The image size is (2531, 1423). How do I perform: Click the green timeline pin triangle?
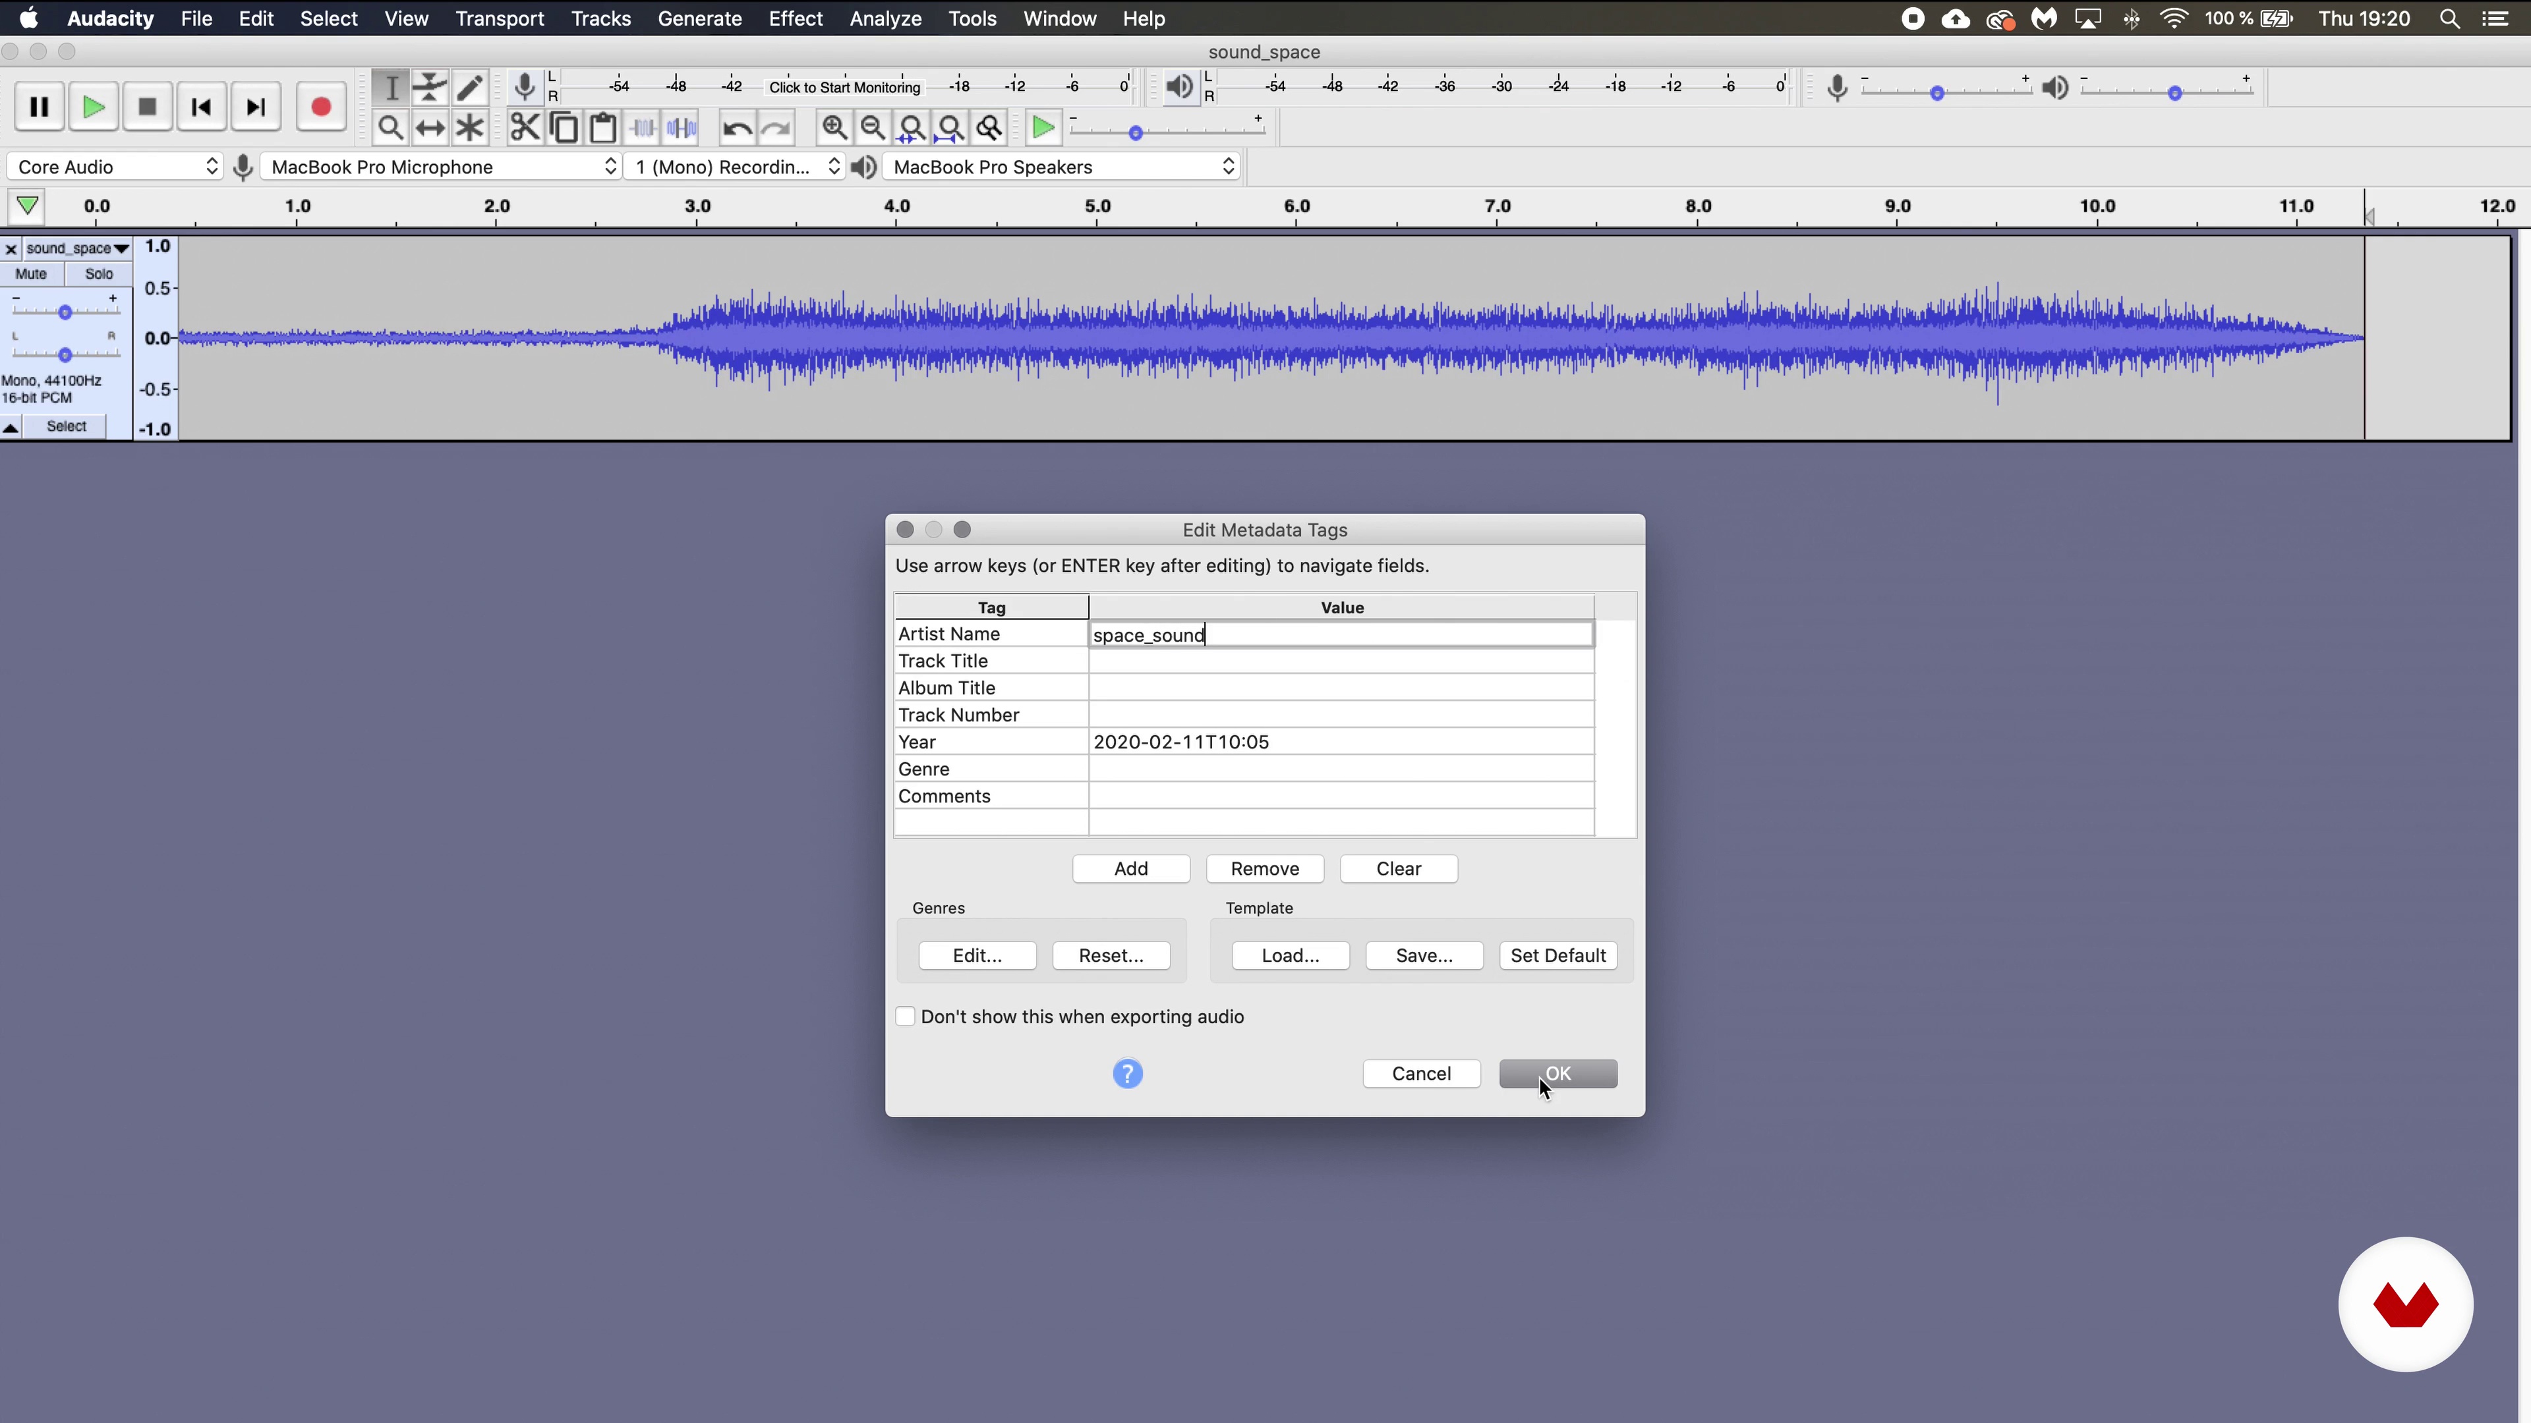coord(28,206)
